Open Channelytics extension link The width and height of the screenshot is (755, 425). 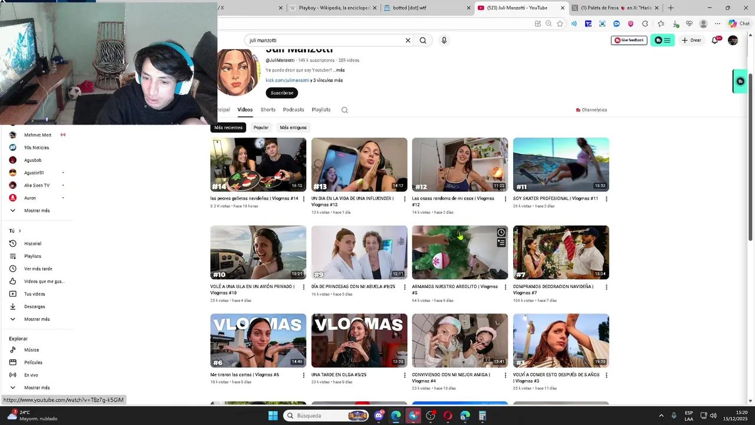[x=592, y=110]
